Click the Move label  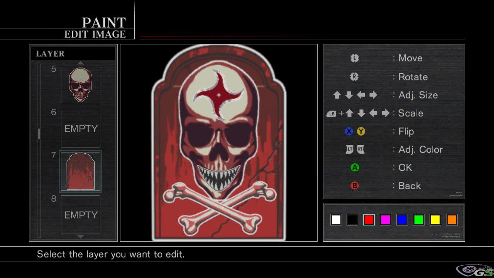[410, 58]
